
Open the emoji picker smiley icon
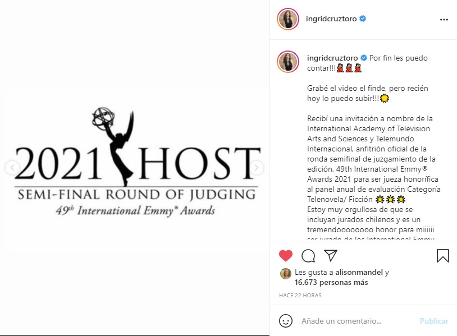point(286,321)
